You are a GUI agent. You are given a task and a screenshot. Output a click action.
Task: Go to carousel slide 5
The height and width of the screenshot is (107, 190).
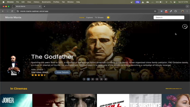tap(101, 79)
